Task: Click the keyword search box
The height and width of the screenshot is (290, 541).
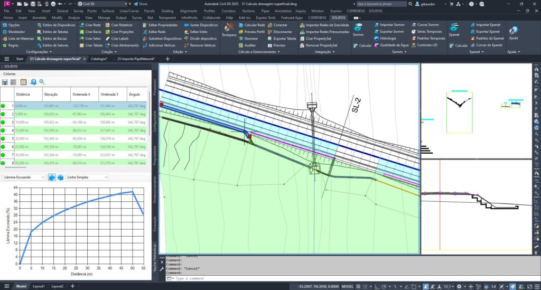Action: click(x=381, y=4)
